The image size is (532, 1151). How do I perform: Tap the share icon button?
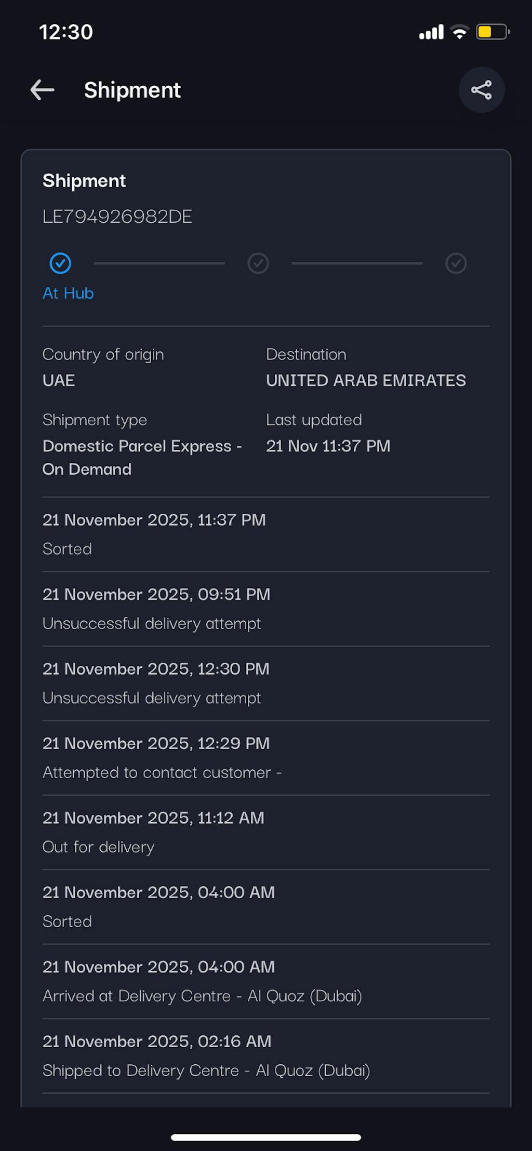[481, 90]
